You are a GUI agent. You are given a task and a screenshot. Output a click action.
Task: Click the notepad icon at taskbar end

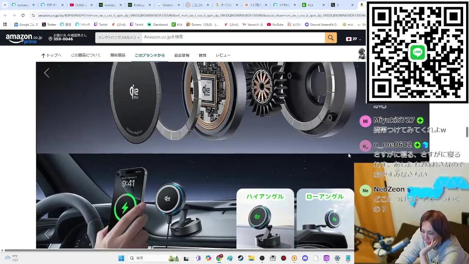[348, 258]
